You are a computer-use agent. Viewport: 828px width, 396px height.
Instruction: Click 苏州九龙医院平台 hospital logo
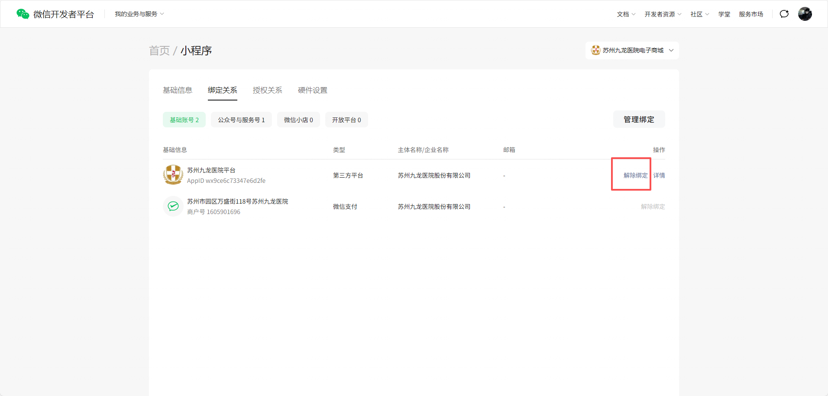[x=173, y=175]
